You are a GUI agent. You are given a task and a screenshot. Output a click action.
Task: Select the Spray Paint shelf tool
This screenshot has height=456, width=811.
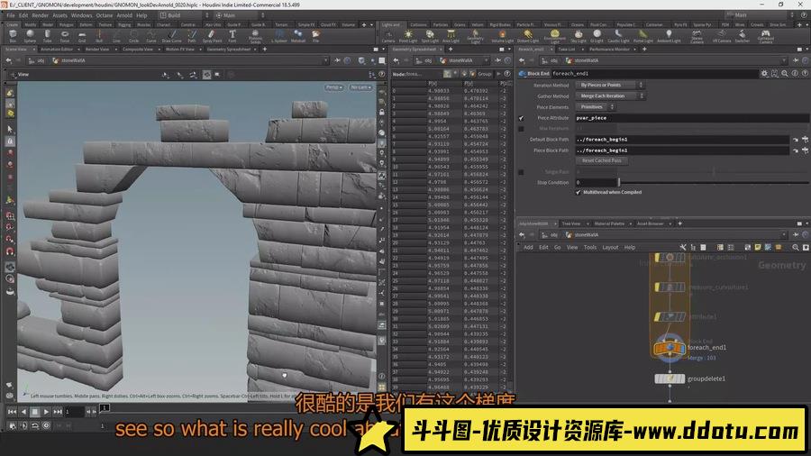pyautogui.click(x=212, y=36)
